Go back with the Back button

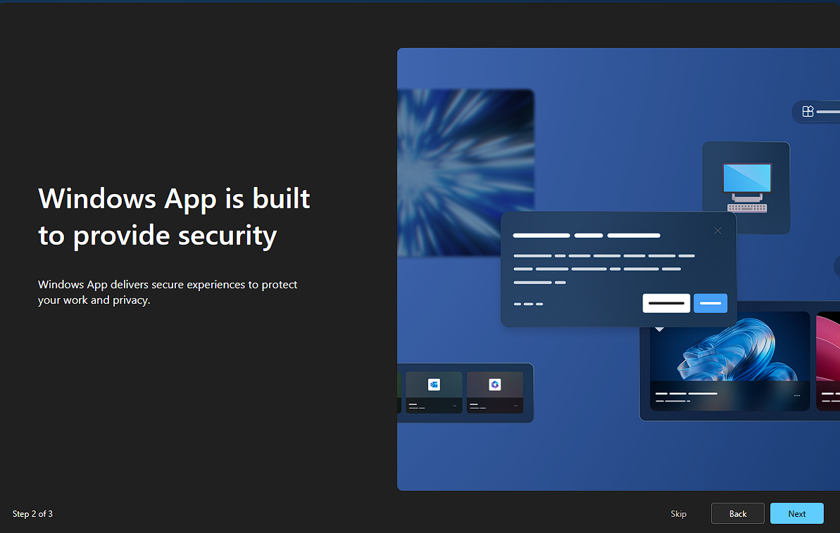coord(737,513)
